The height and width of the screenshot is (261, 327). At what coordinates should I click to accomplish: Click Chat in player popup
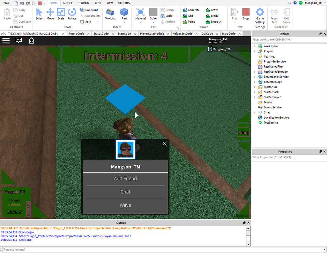pos(125,192)
